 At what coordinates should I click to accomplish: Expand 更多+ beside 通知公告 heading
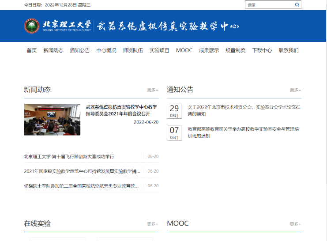click(x=295, y=90)
